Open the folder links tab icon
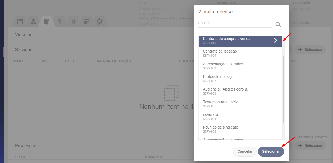This screenshot has height=163, width=333. pyautogui.click(x=47, y=22)
